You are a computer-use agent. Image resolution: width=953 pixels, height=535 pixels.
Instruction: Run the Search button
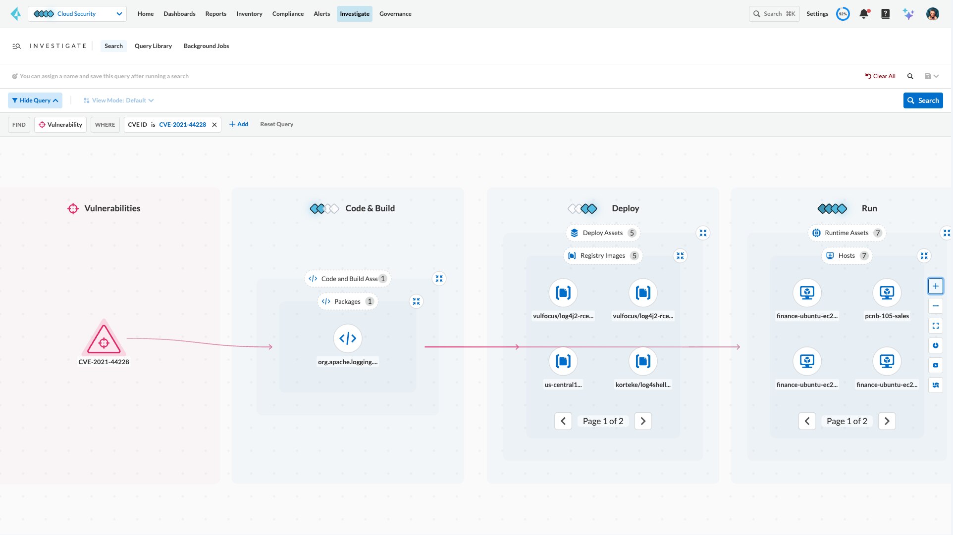[x=923, y=100]
